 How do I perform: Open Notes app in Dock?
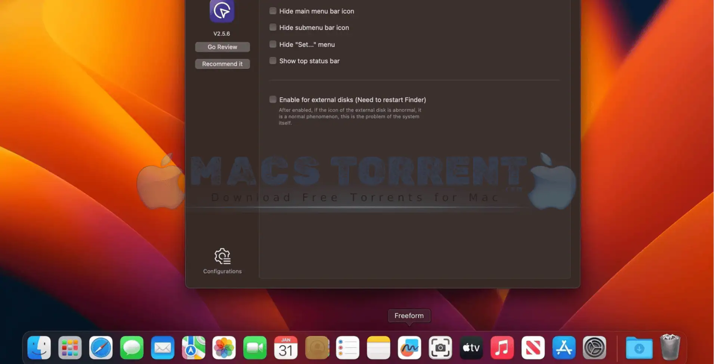pyautogui.click(x=378, y=348)
